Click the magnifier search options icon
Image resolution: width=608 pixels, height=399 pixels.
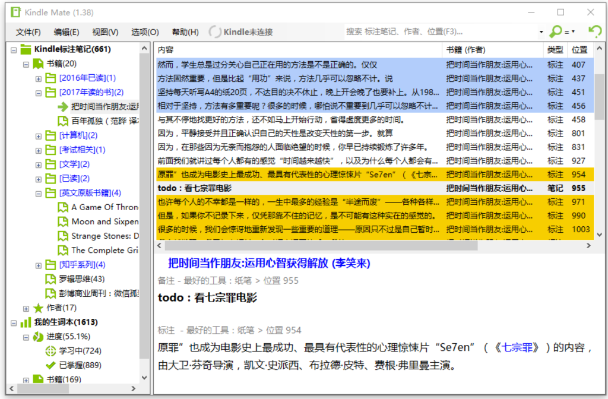pyautogui.click(x=556, y=31)
